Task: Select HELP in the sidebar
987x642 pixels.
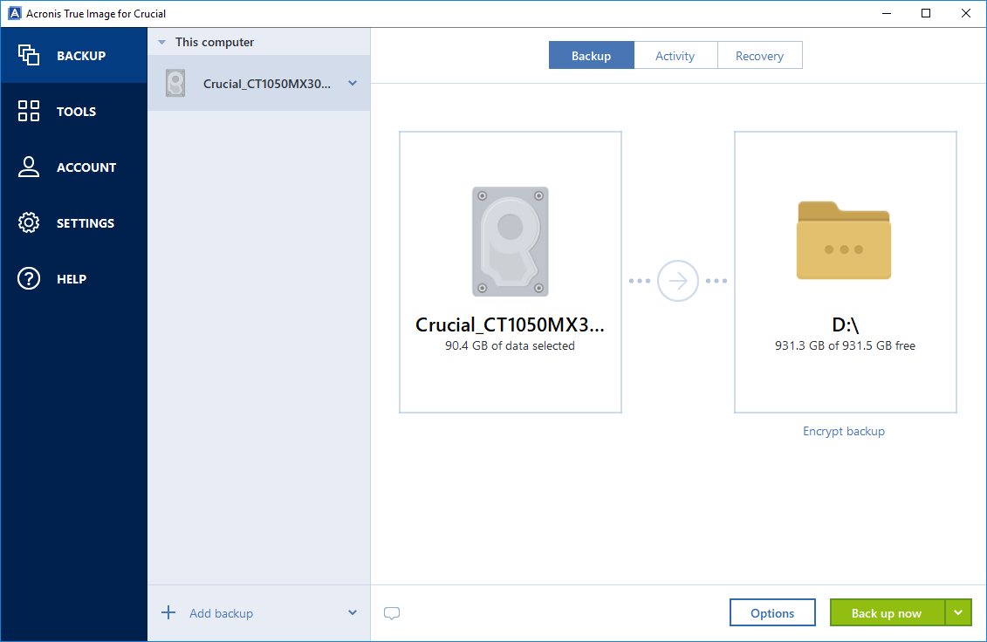Action: click(73, 279)
